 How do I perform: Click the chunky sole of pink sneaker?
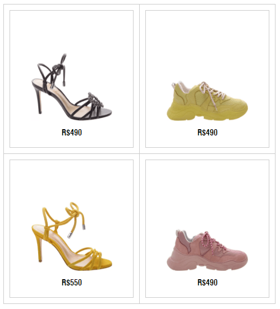click(207, 263)
